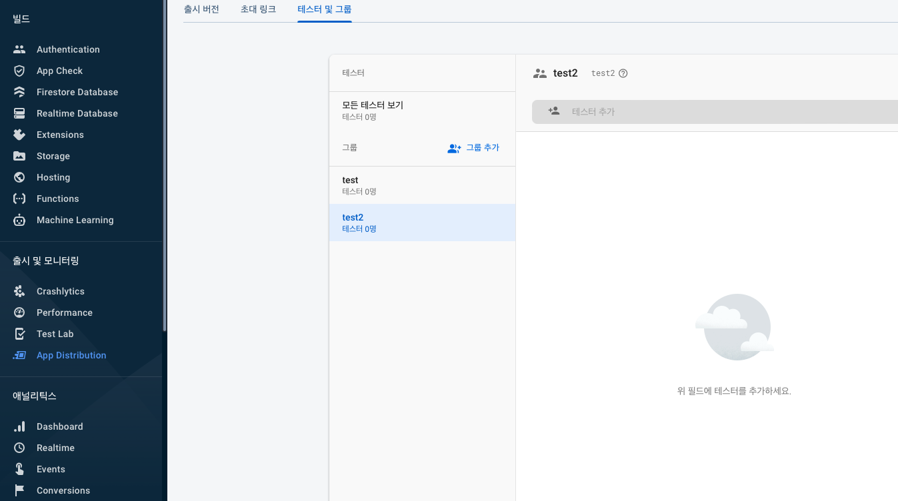Click the 빌드 section header
This screenshot has height=501, width=898.
tap(21, 19)
